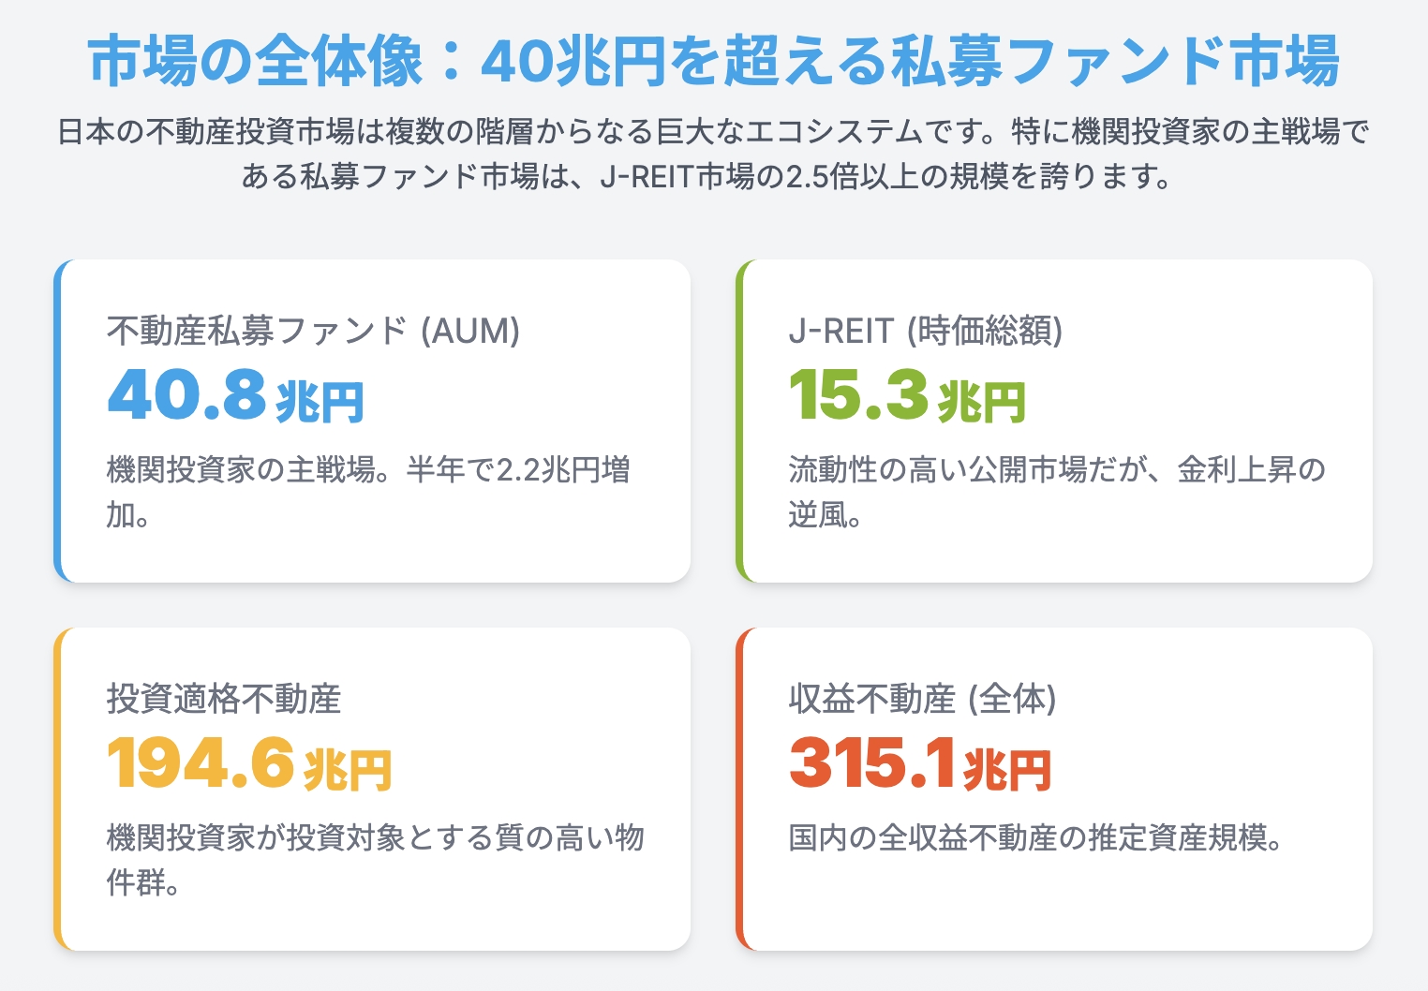This screenshot has height=991, width=1428.
Task: Click the red accent bar on 収益不動産 card
Action: [739, 790]
